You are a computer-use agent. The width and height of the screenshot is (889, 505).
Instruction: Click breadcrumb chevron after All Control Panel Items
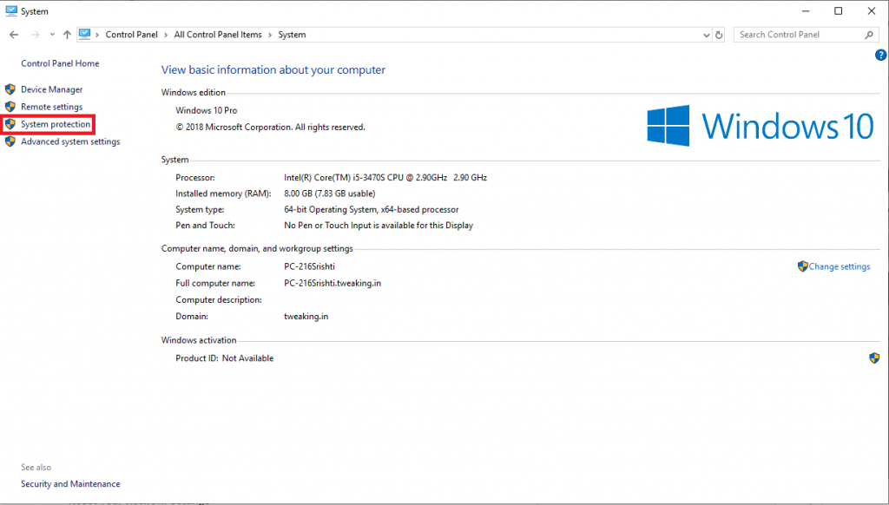point(270,35)
